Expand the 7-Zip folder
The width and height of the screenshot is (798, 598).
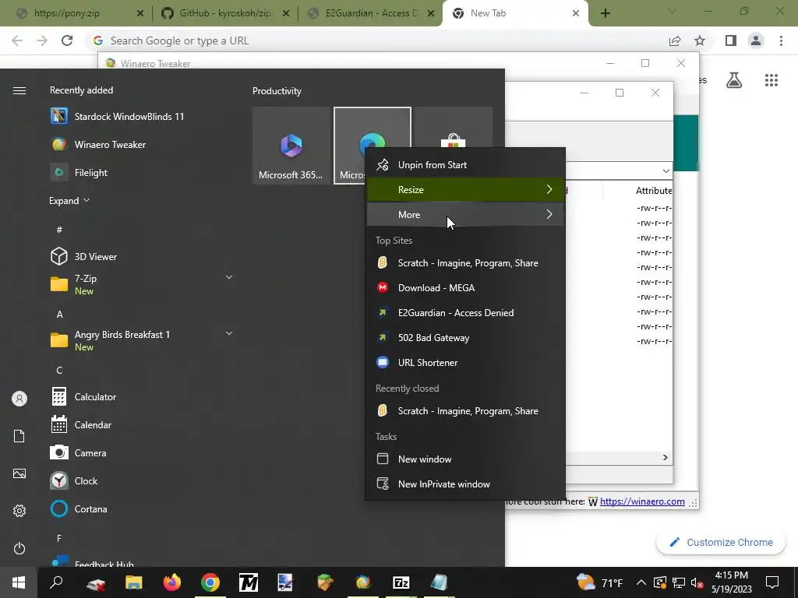pos(229,277)
